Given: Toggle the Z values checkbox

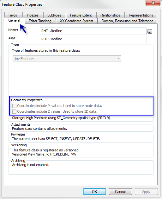Looking at the screenshot, I should coord(14,111).
